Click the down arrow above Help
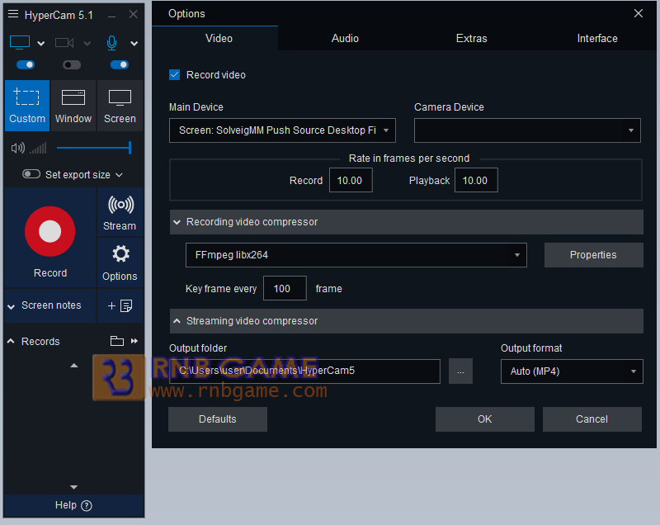The image size is (660, 525). point(73,487)
